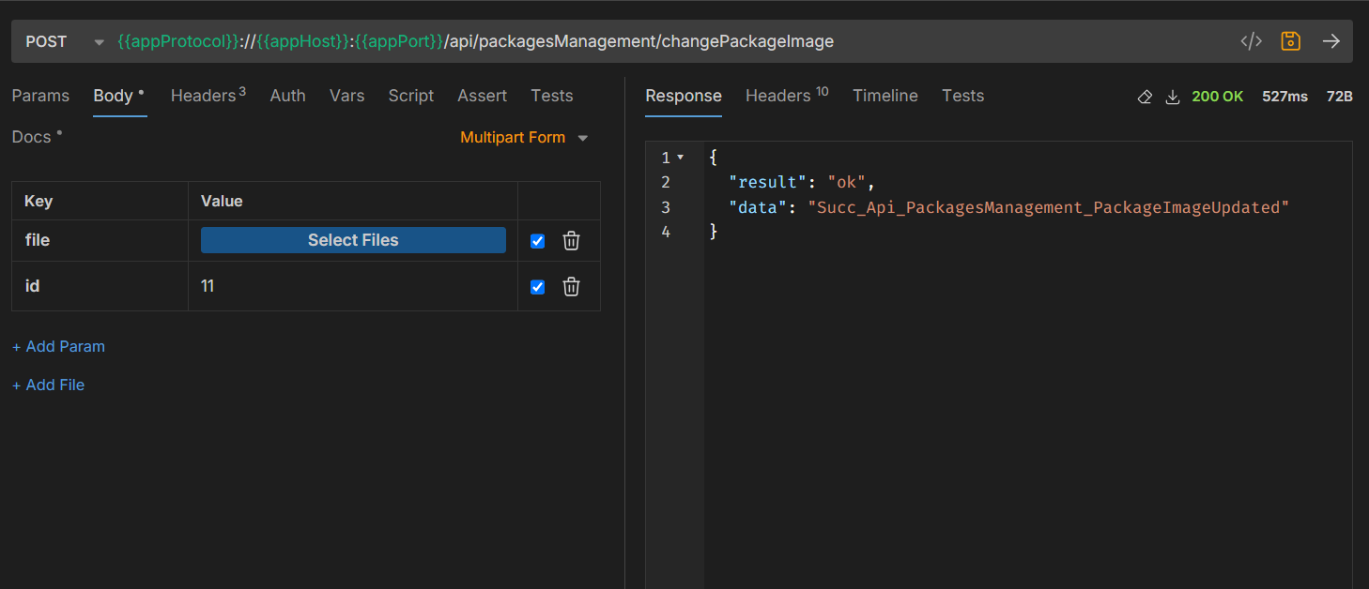
Task: Click the Succ_Api_PackagesManagement_PackageImageUpdated value
Action: click(x=1049, y=207)
